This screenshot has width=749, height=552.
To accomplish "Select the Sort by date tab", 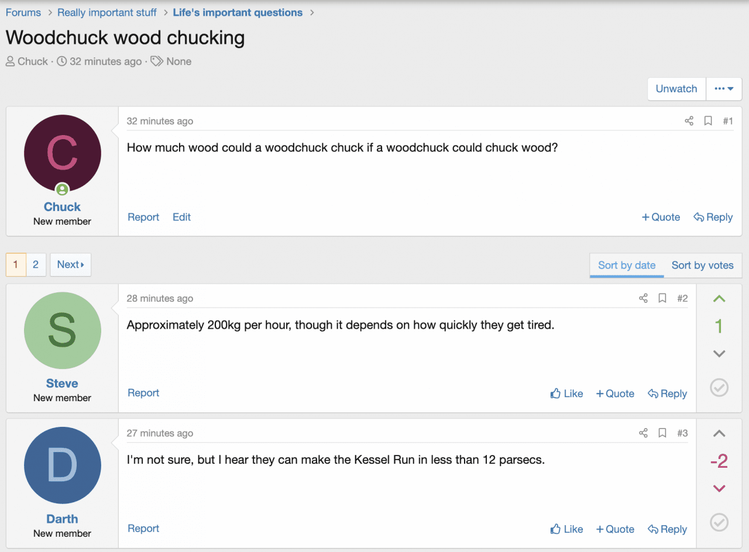I will pos(627,265).
